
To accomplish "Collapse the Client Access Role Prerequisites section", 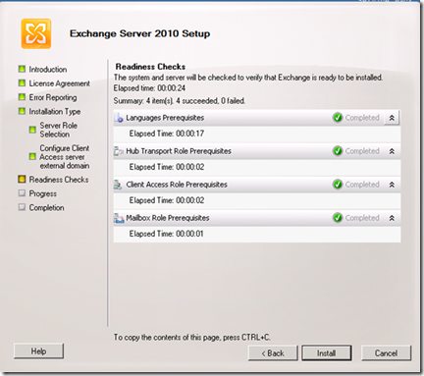I will point(392,185).
